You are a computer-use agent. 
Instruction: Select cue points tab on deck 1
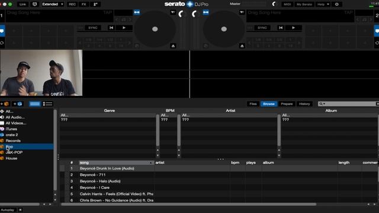tap(2, 31)
